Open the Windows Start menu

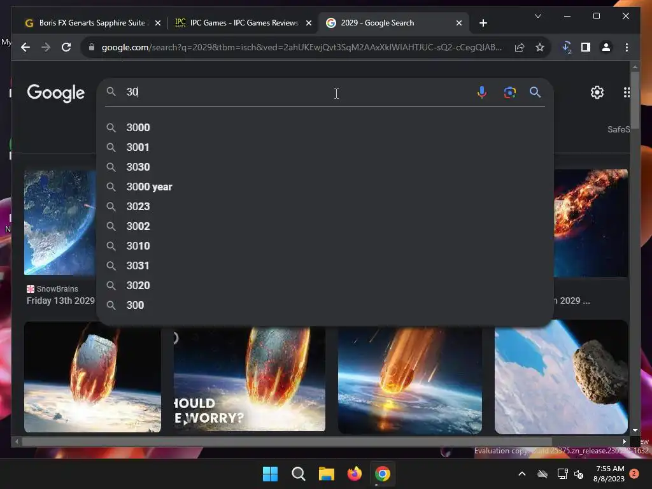(270, 474)
